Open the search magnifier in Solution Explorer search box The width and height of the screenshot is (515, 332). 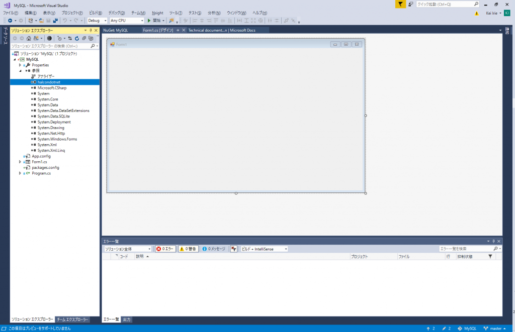[94, 45]
